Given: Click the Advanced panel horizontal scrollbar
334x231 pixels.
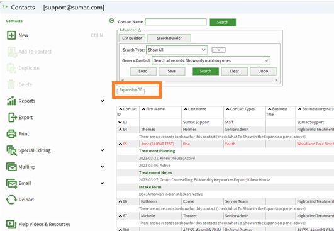Looking at the screenshot, I should 199,80.
